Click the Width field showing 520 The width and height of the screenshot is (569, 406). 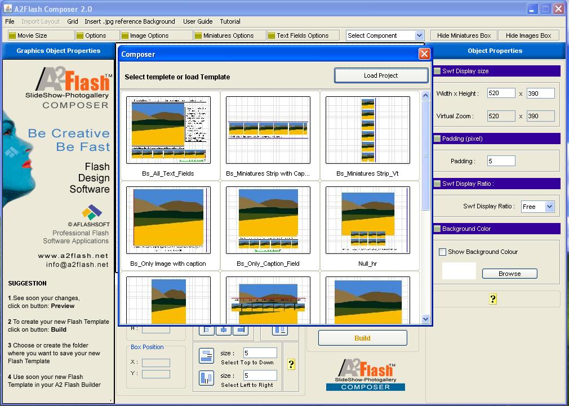tap(501, 93)
